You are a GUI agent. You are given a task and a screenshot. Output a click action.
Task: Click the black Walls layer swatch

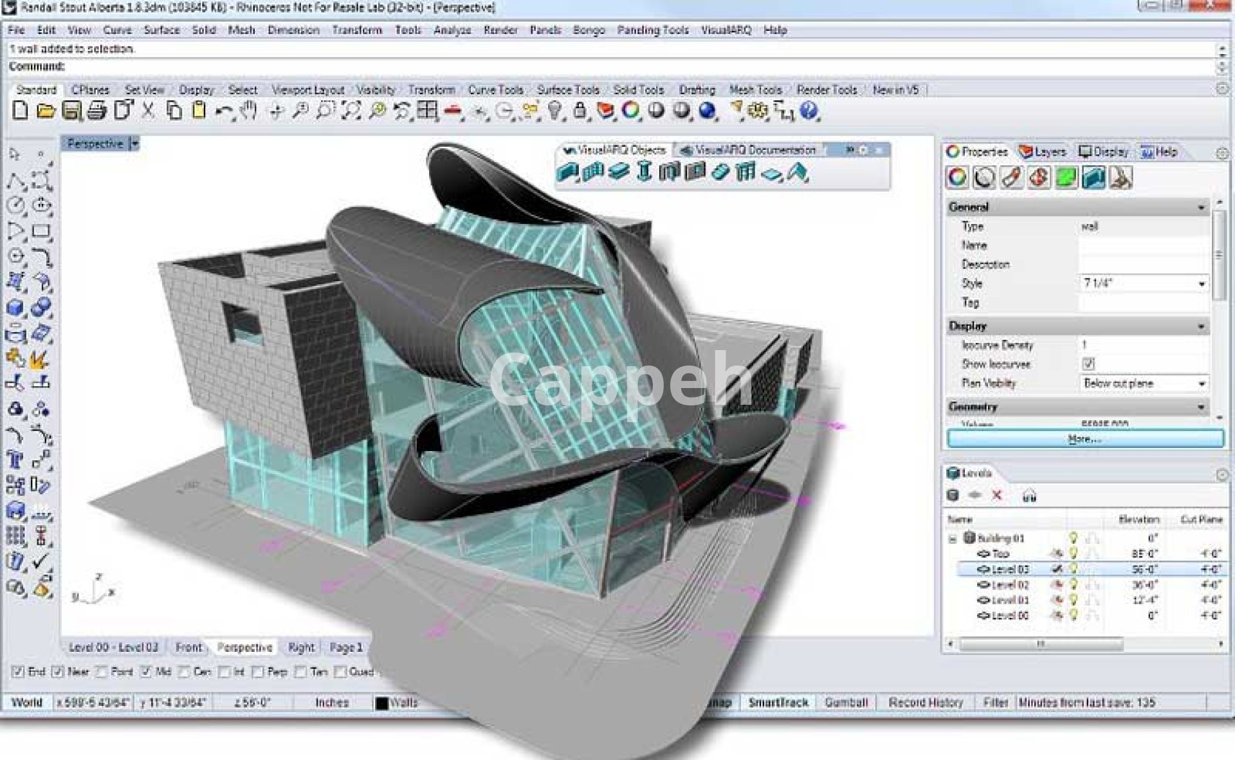381,703
